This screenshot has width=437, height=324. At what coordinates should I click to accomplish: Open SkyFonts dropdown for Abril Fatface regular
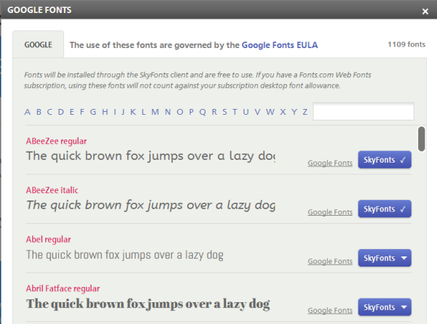[385, 307]
